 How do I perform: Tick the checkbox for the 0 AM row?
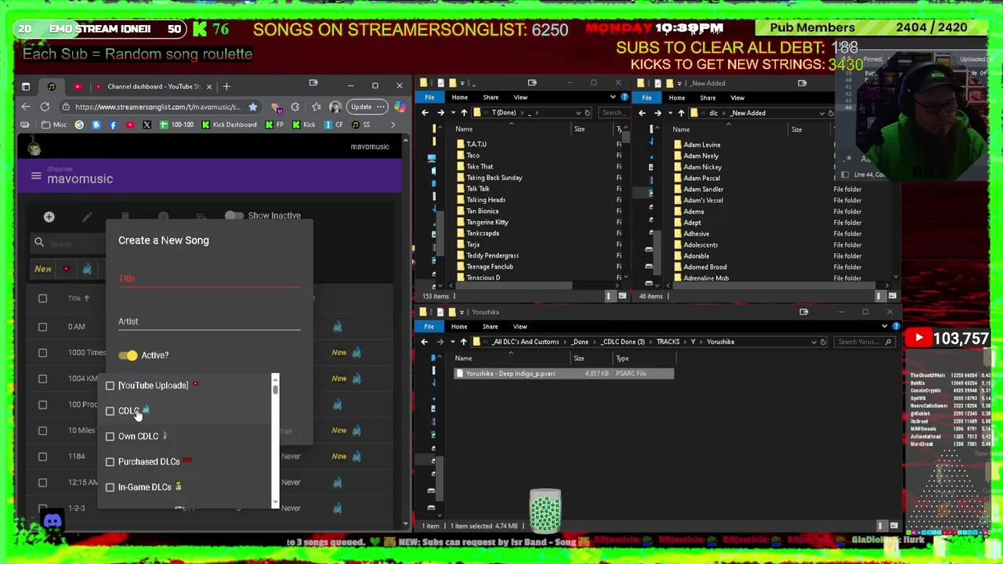click(x=42, y=327)
